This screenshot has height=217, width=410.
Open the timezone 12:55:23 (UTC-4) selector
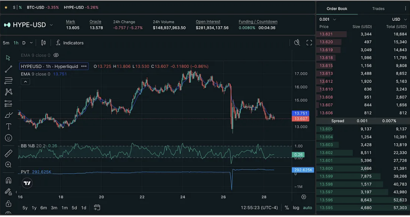[x=259, y=208]
